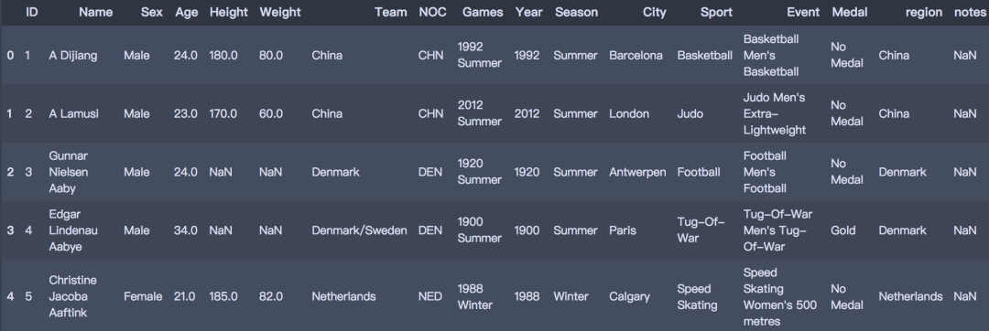Select the Antwerpen city cell
The width and height of the screenshot is (989, 331).
pyautogui.click(x=637, y=172)
